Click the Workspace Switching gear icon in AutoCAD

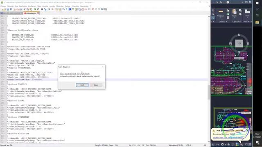tap(222, 144)
